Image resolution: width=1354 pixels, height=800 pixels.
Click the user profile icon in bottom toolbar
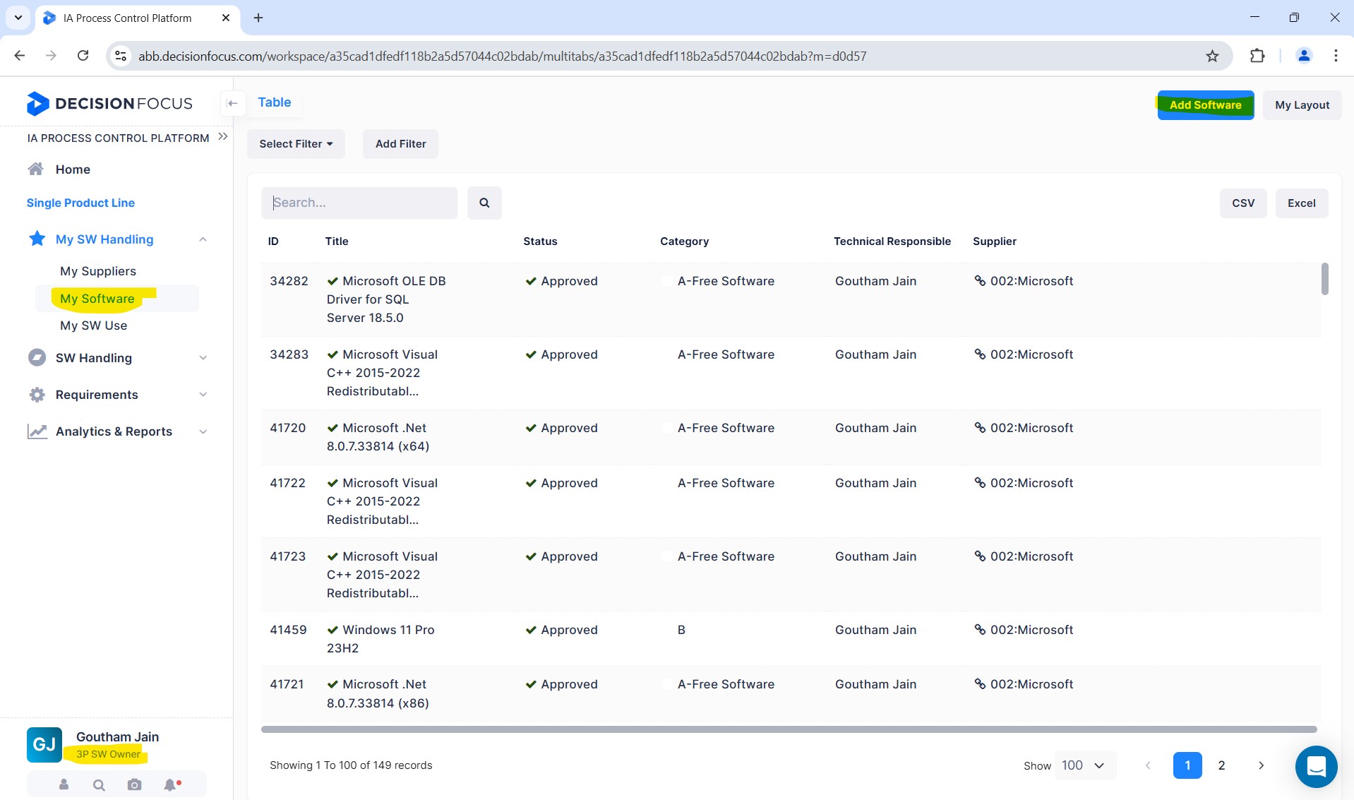pos(64,784)
